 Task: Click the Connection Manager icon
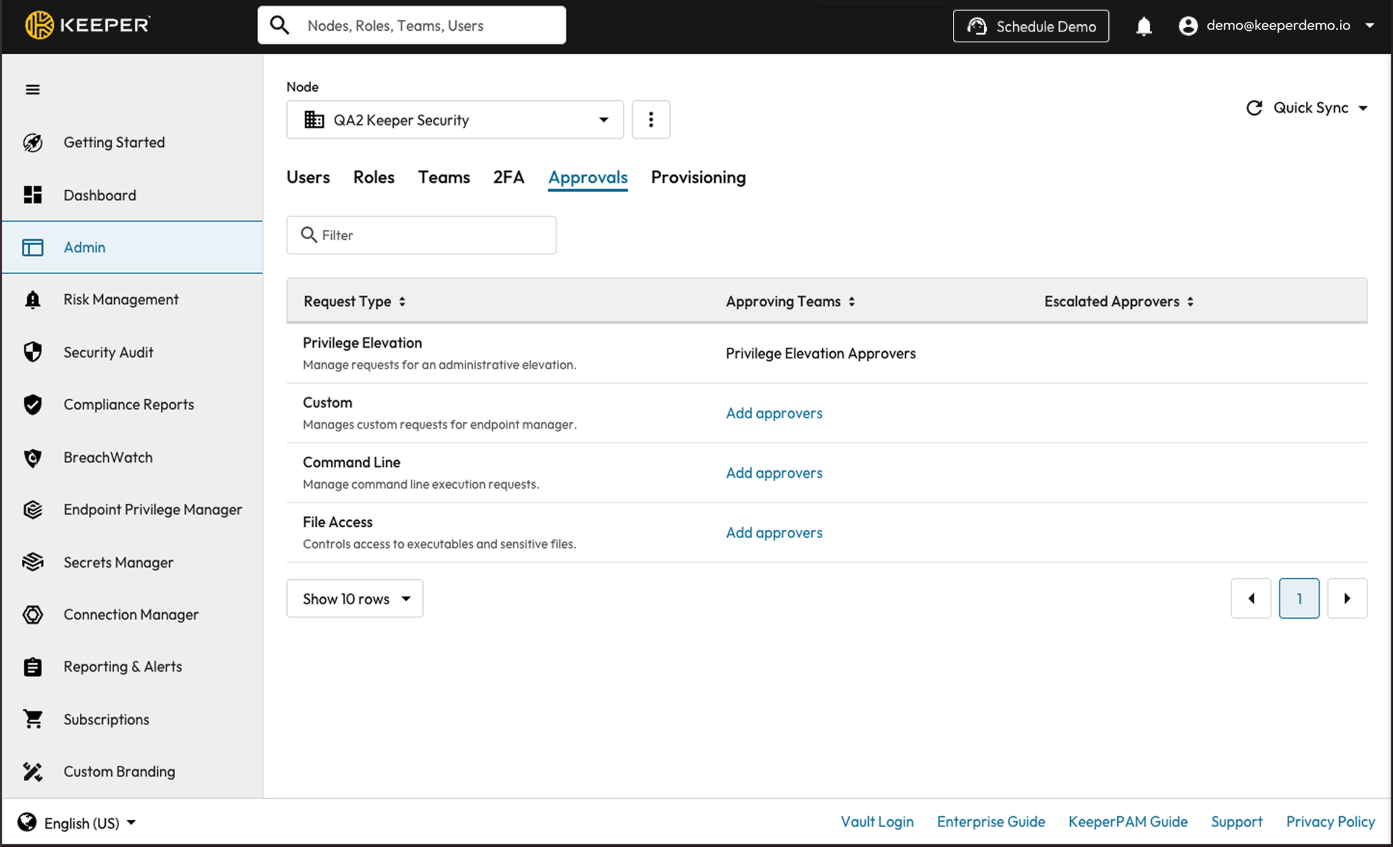pyautogui.click(x=33, y=614)
